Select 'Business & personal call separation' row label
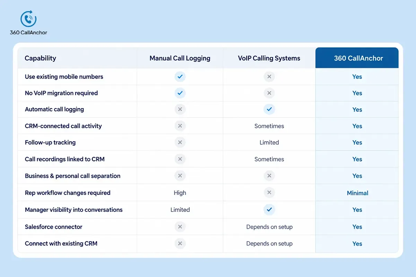This screenshot has width=416, height=277. (x=73, y=176)
